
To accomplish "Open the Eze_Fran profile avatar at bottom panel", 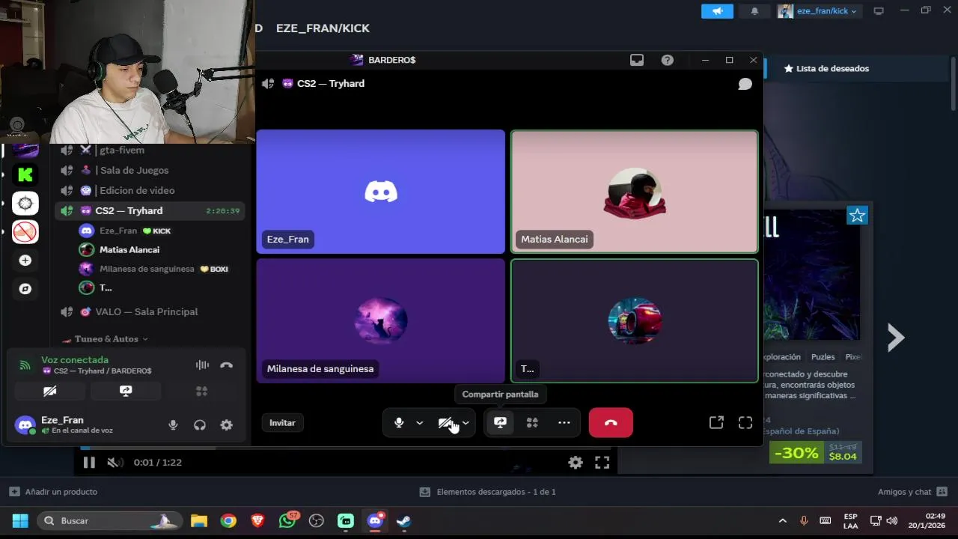I will point(25,425).
